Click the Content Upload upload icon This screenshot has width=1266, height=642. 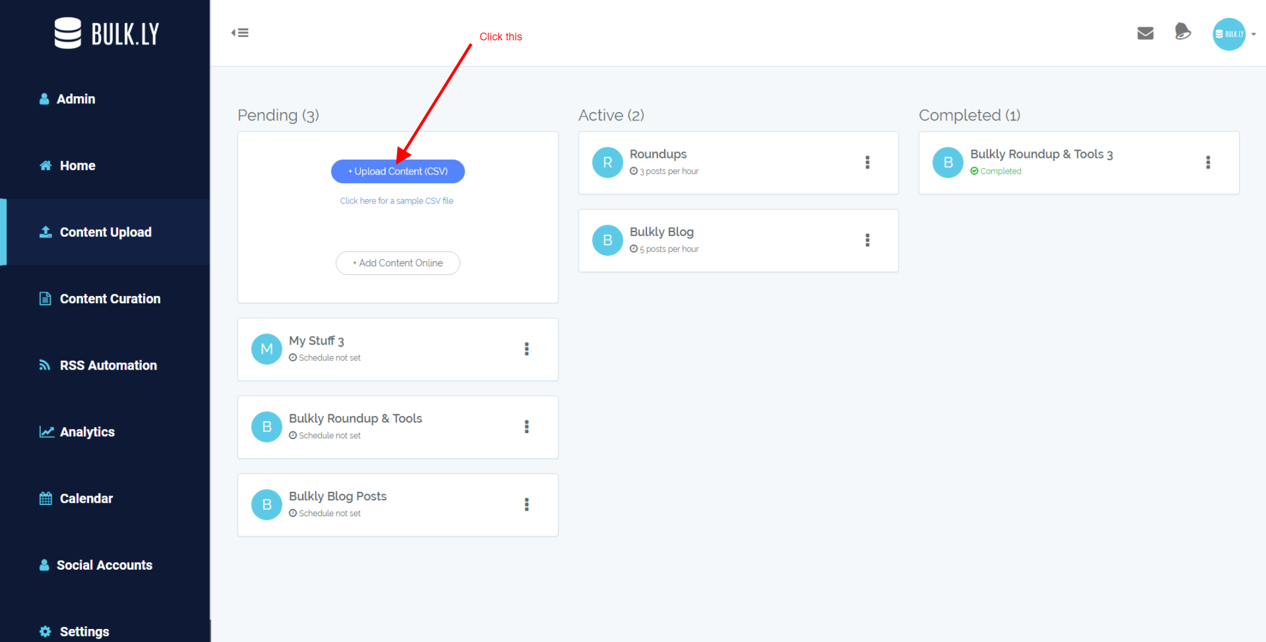(46, 232)
